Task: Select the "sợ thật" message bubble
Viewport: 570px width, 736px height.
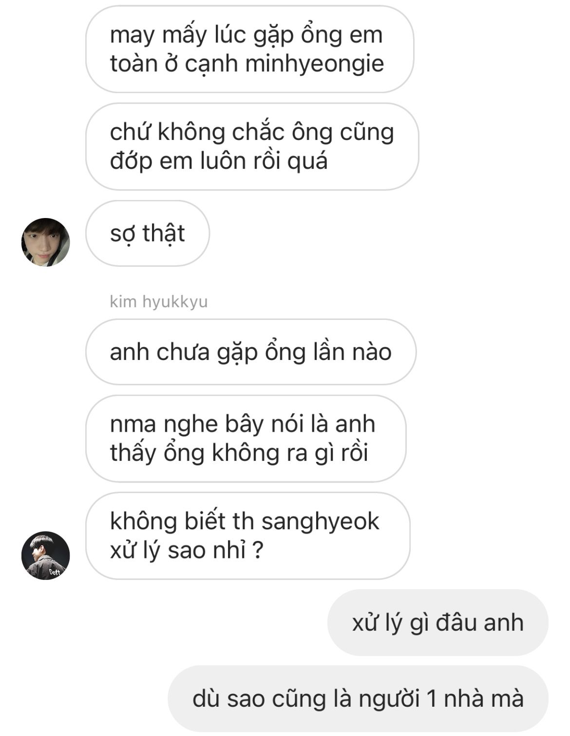Action: 148,233
